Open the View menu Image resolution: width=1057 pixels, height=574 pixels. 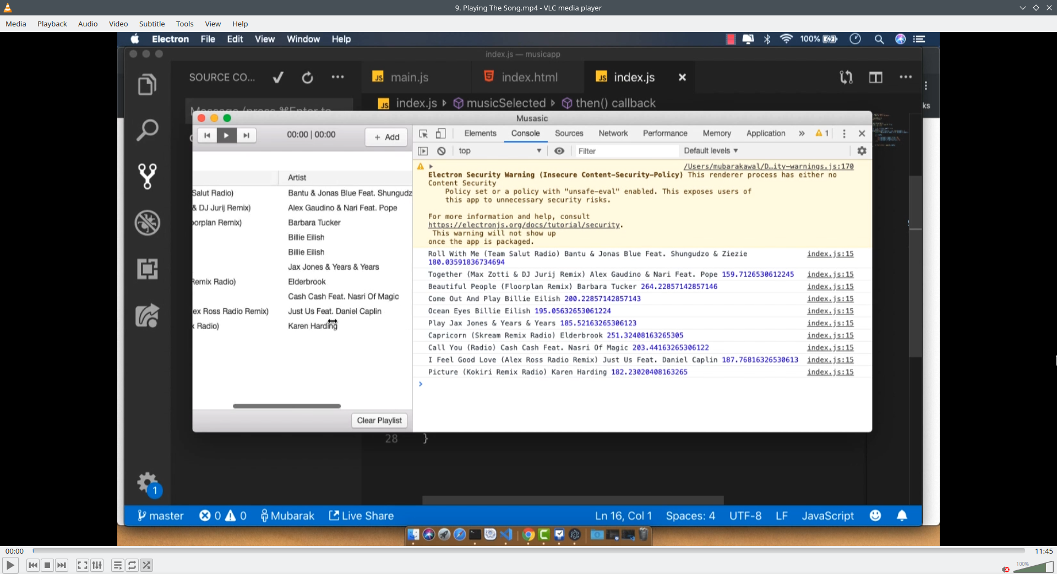[213, 24]
